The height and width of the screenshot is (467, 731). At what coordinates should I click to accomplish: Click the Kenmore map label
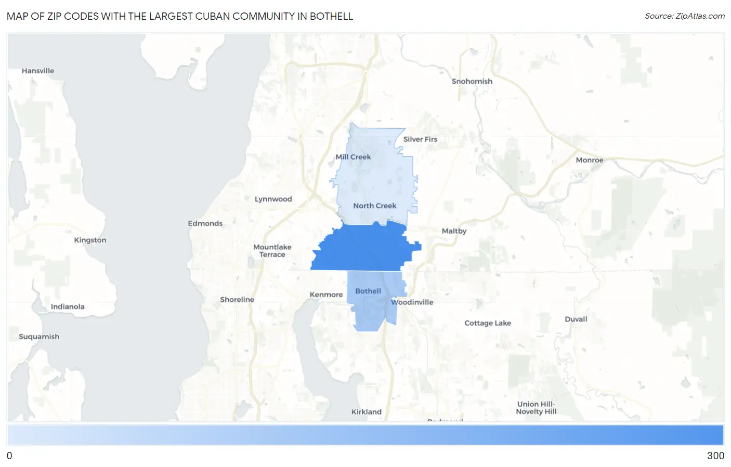(x=327, y=295)
